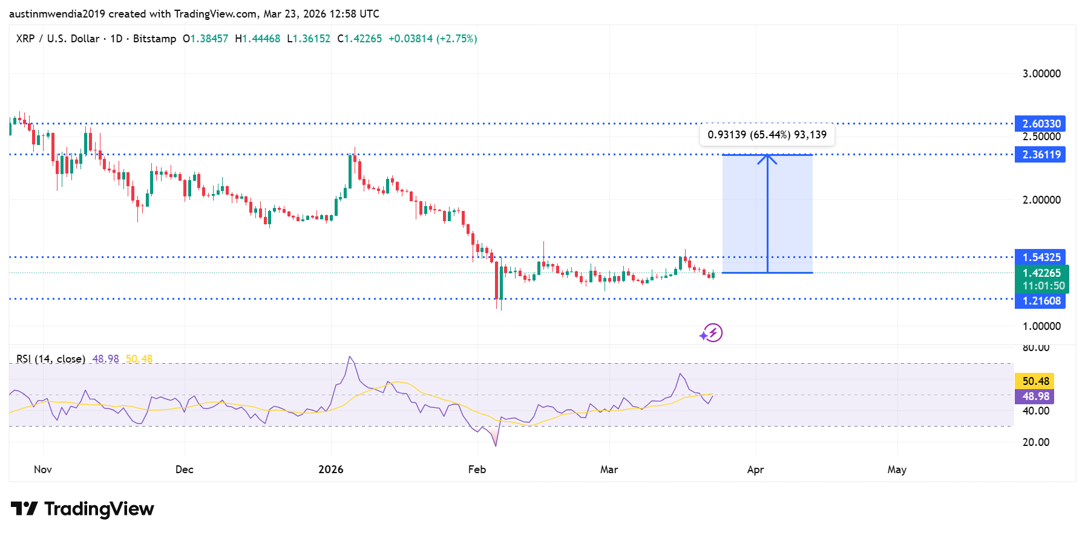Click the Apr label on time axis
This screenshot has height=536, width=1085.
755,470
